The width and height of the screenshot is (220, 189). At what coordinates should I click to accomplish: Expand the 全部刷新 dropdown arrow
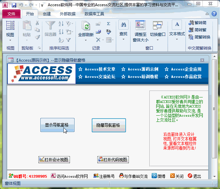pos(86,40)
